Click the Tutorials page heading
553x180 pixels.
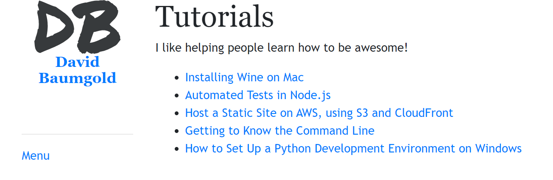(x=214, y=17)
